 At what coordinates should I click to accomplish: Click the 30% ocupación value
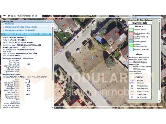point(28,85)
